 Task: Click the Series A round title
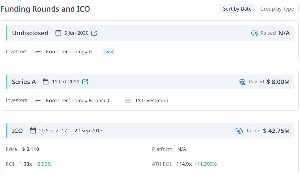point(24,82)
